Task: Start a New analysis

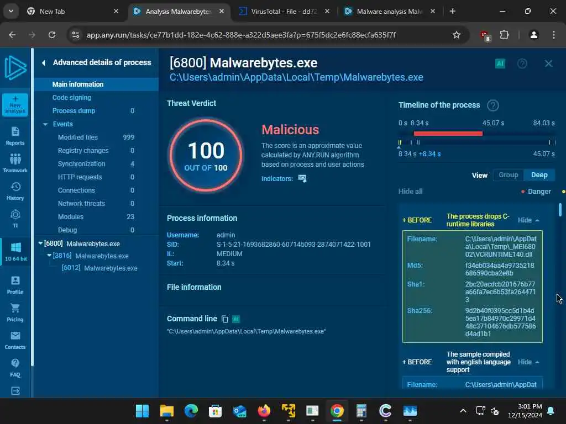Action: tap(15, 104)
